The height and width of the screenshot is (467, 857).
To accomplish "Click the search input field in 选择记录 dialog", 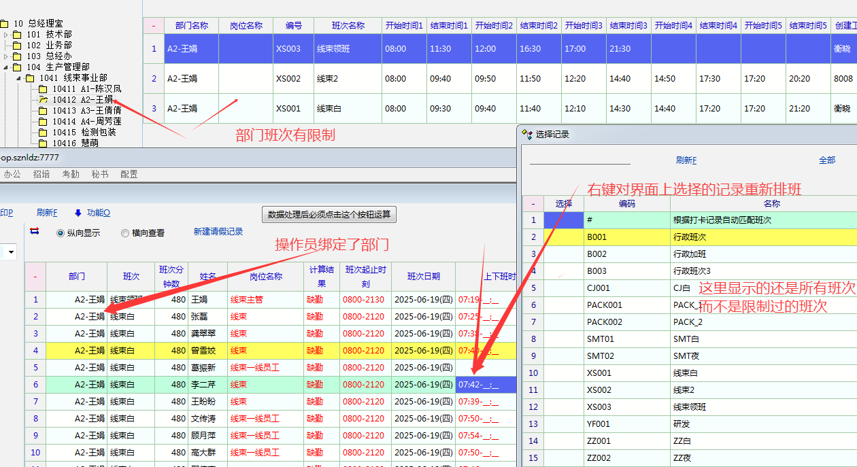I will tap(579, 159).
